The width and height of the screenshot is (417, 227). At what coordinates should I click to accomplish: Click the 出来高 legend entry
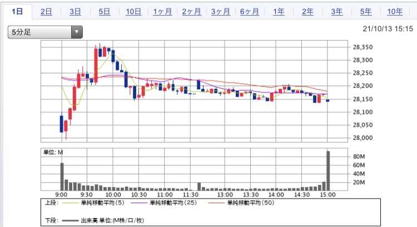tap(103, 220)
